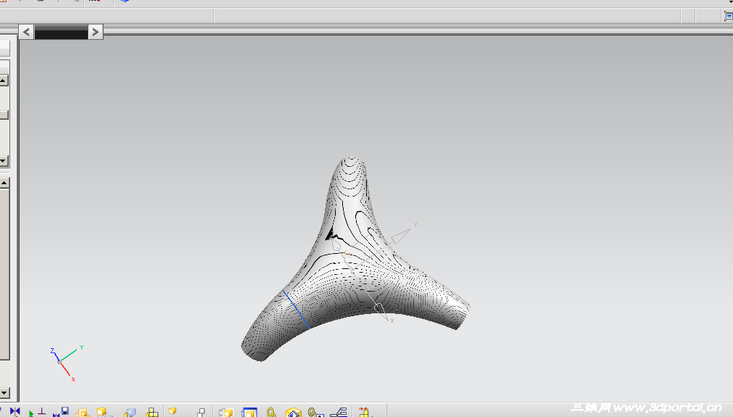
Task: Click the floppy disk with blue bowtie icon
Action: 61,412
